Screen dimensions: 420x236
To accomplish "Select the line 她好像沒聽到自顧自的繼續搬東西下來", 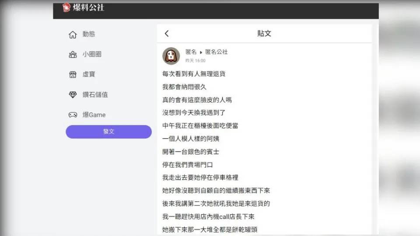I will click(x=216, y=191).
